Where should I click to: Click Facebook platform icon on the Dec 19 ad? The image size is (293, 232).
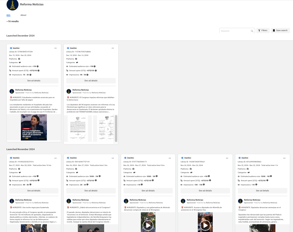click(x=19, y=59)
